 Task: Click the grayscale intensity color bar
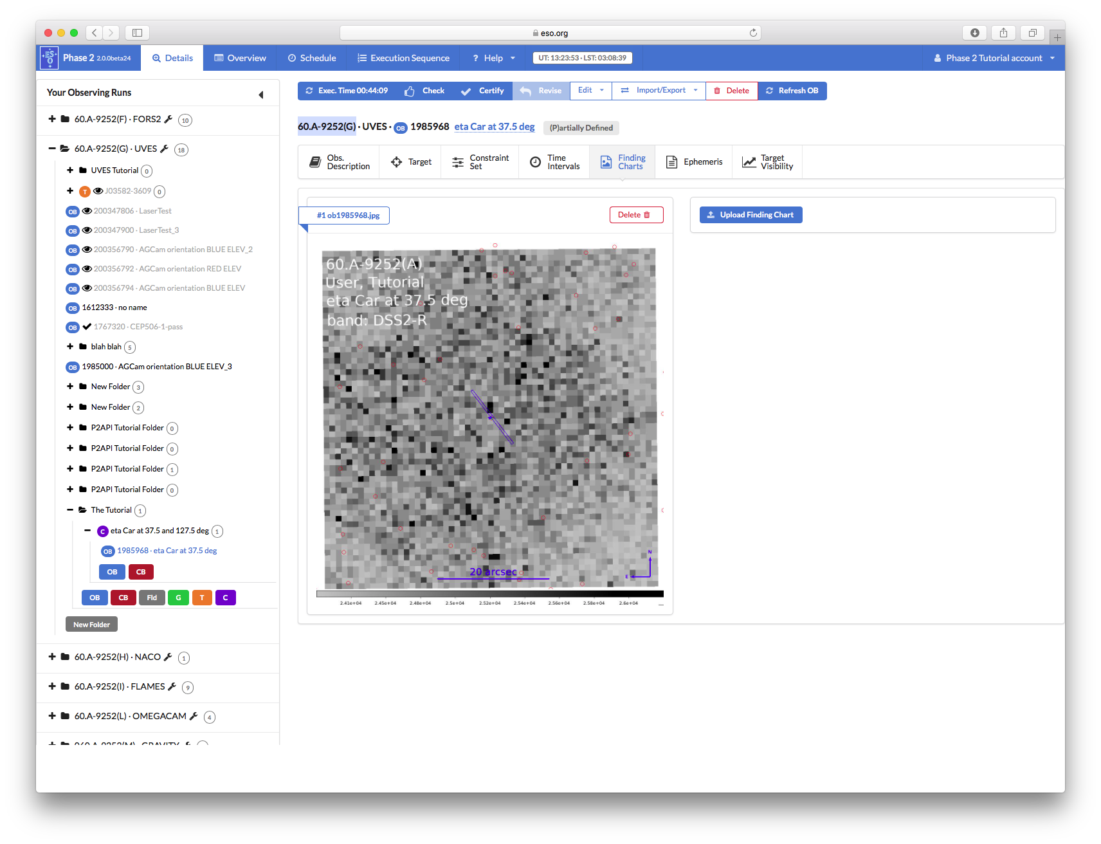point(489,594)
